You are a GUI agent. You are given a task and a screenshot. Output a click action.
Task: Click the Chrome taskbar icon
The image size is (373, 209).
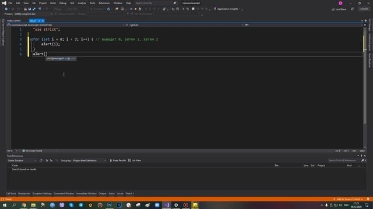[x=24, y=205]
